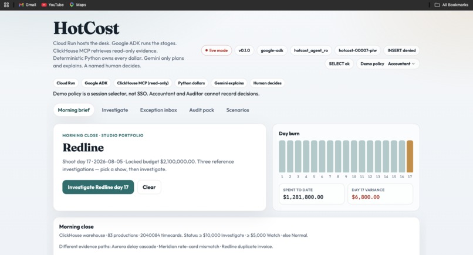
Task: Click the google-adk chip
Action: tap(272, 50)
